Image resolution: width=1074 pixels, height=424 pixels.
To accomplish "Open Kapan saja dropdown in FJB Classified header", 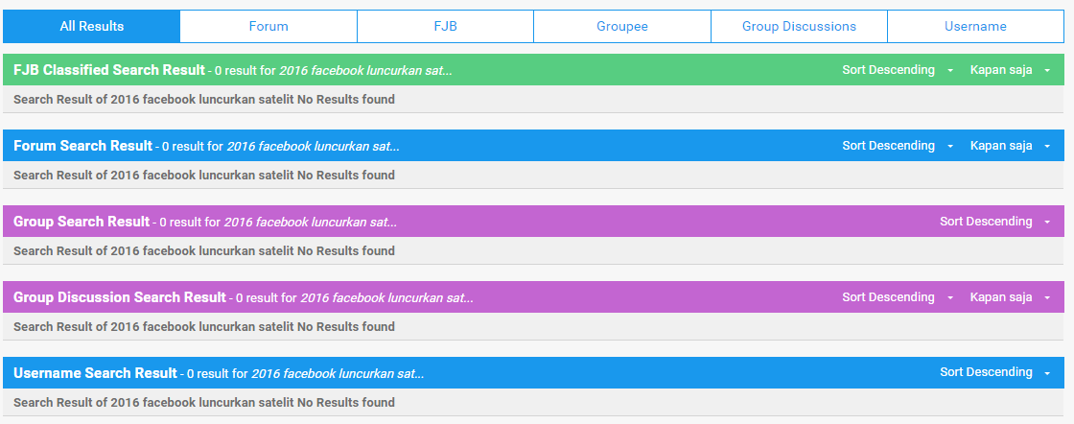I will (x=1011, y=70).
